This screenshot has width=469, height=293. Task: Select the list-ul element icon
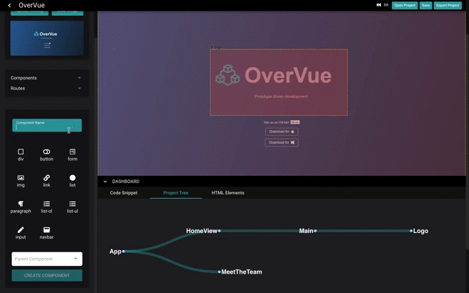72,204
